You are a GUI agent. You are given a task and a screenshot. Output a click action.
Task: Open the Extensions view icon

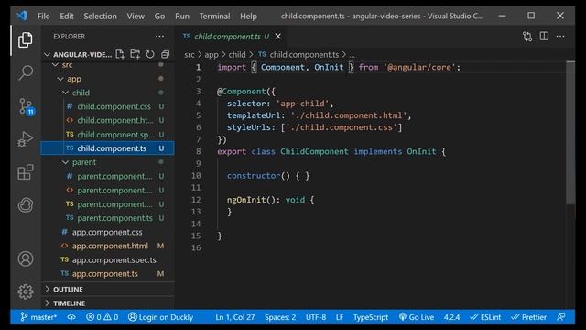pyautogui.click(x=26, y=172)
